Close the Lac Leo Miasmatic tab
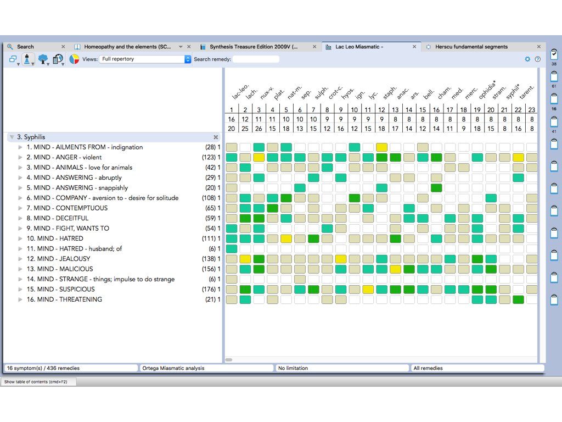 click(414, 47)
